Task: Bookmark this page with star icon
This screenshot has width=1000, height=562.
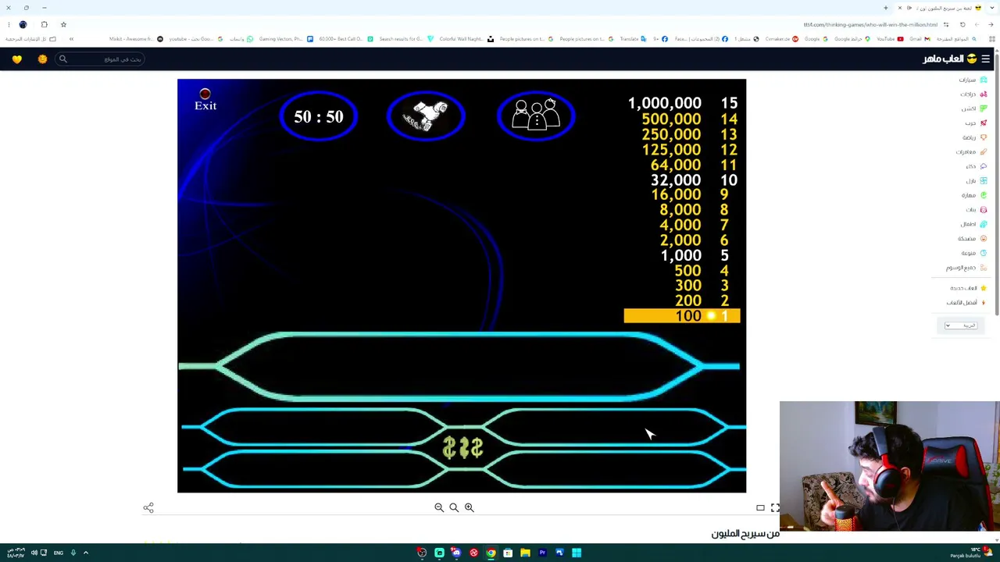Action: pos(63,24)
